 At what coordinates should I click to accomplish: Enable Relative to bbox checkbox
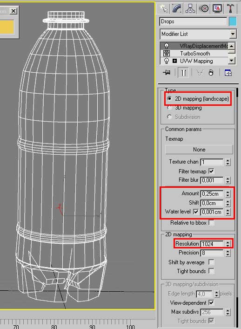coord(212,223)
